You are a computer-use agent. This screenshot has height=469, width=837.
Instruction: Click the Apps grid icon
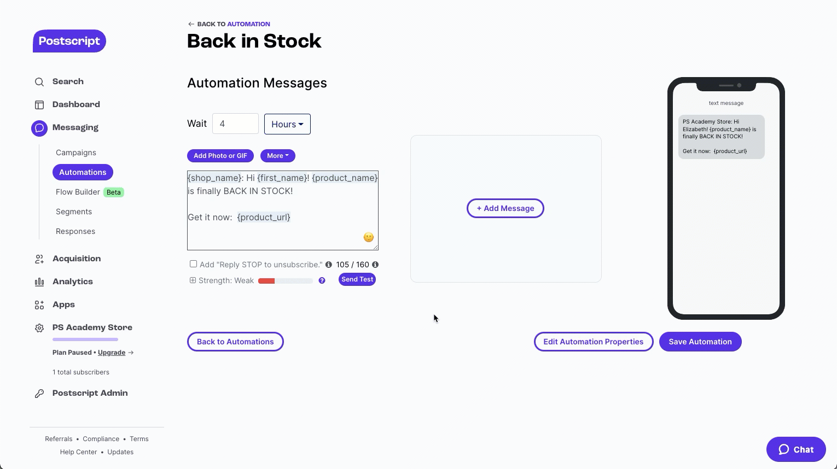[39, 305]
